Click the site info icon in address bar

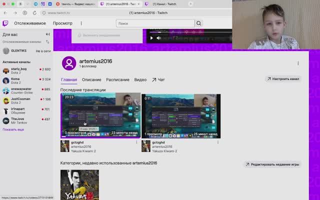[43, 13]
